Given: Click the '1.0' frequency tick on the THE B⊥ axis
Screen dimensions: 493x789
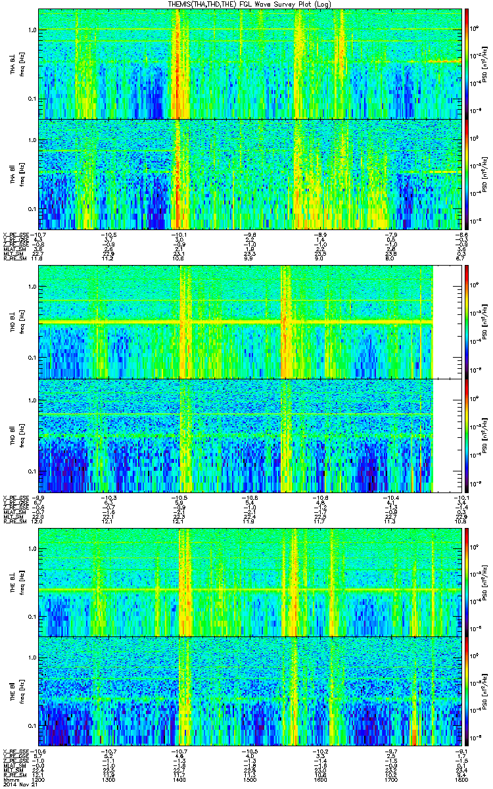Looking at the screenshot, I should click(x=32, y=548).
